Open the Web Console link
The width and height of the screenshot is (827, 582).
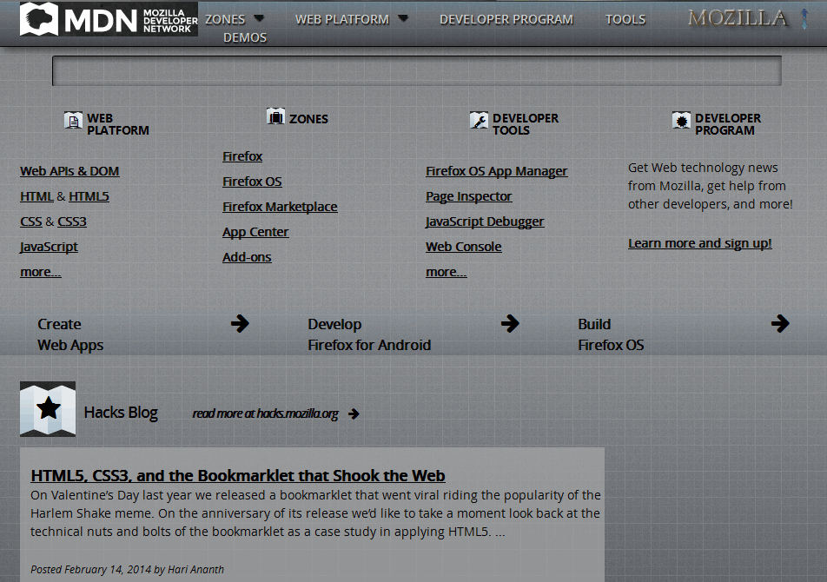(464, 247)
